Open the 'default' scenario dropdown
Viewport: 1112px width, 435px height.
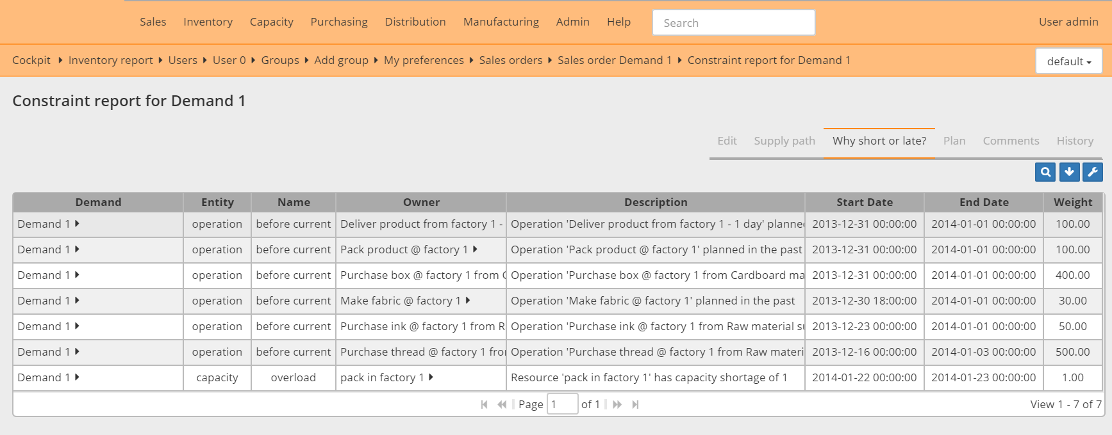pyautogui.click(x=1068, y=61)
